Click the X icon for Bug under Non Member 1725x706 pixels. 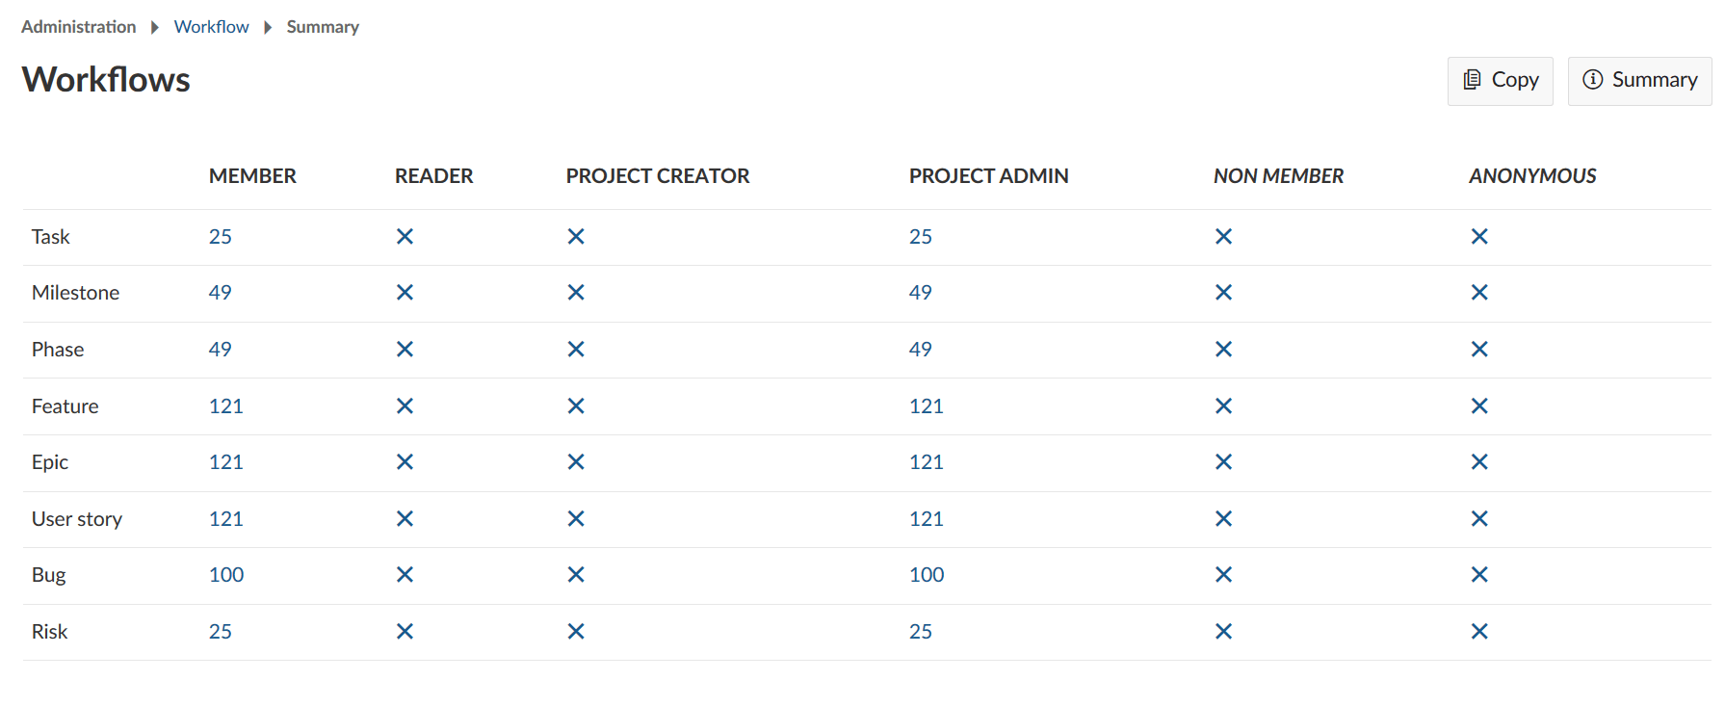[x=1223, y=575]
